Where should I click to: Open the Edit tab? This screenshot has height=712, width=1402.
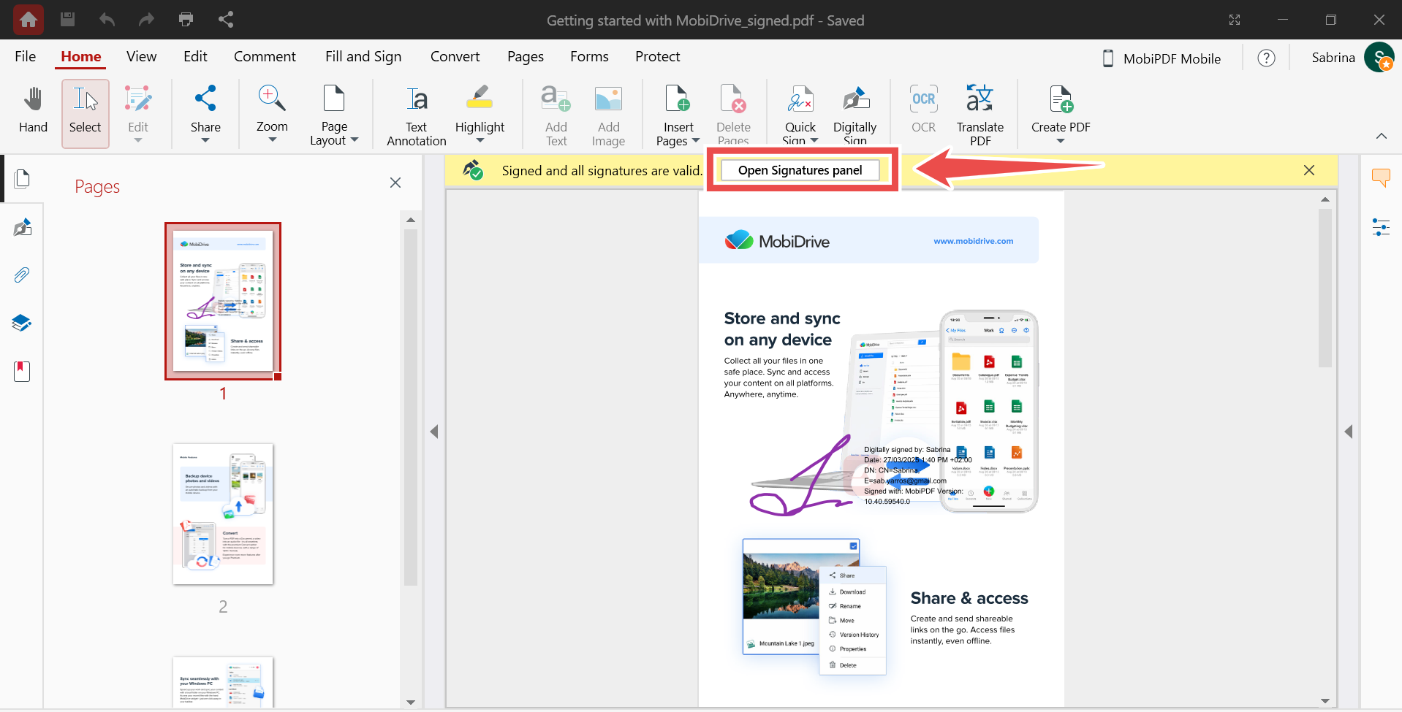[195, 56]
